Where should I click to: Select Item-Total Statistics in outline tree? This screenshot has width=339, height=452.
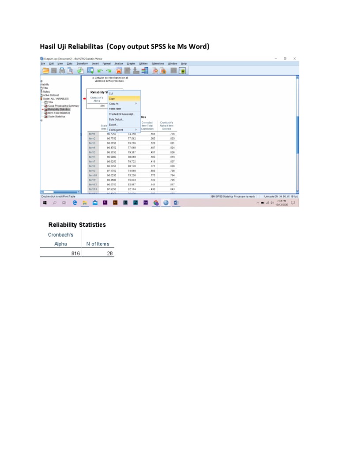point(59,113)
